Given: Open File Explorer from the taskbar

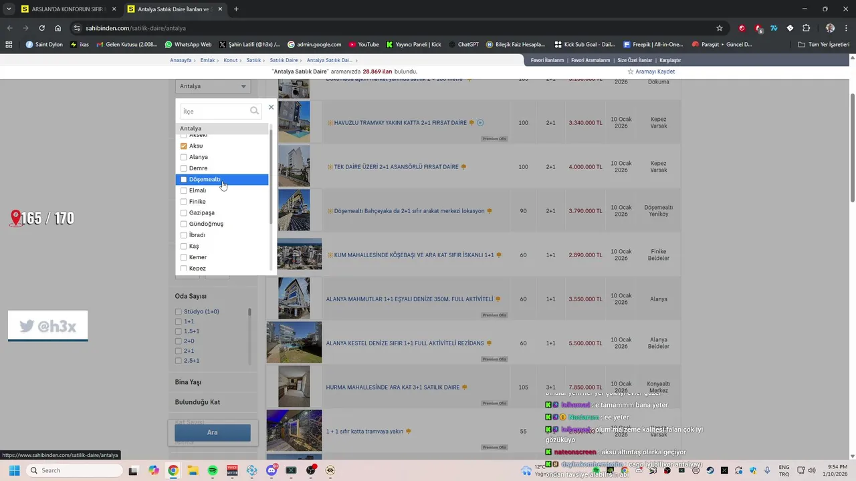Looking at the screenshot, I should pos(193,470).
